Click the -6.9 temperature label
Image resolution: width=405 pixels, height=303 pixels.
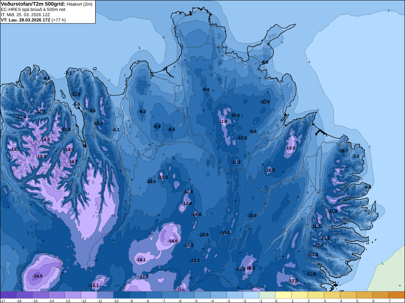pos(368,187)
